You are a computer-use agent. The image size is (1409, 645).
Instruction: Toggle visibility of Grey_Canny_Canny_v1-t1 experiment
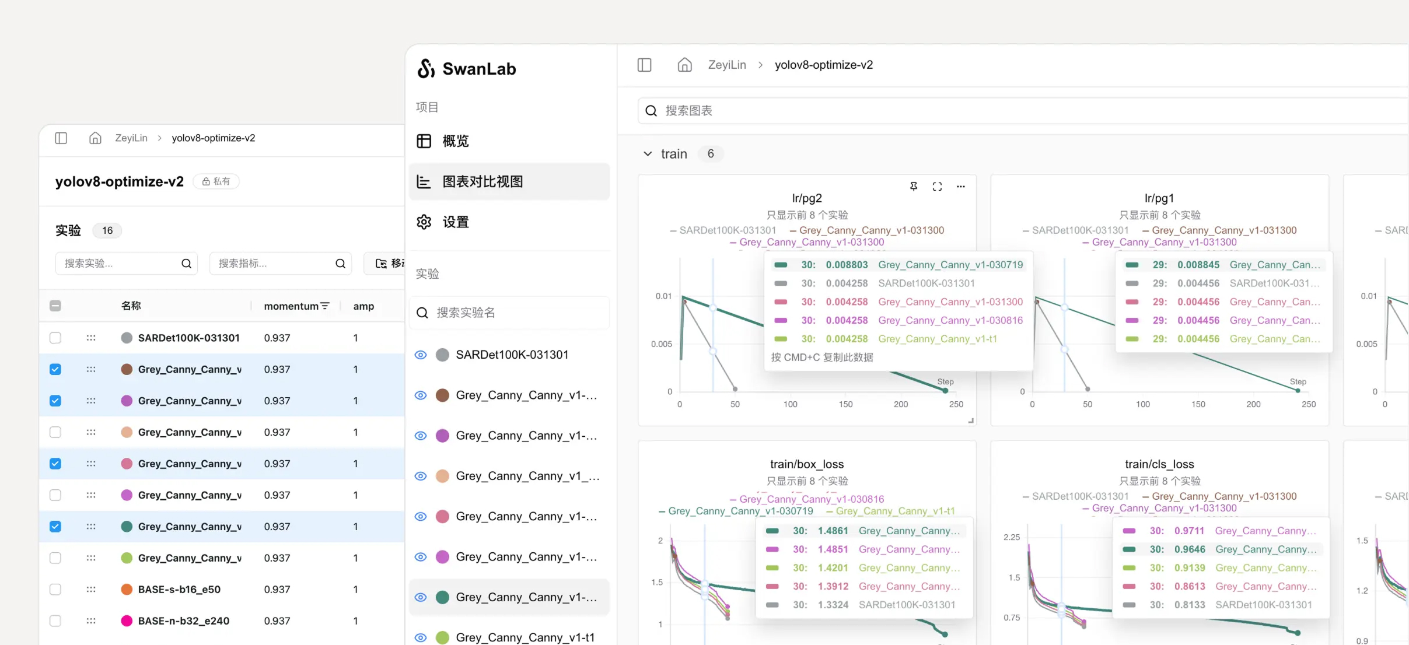421,637
